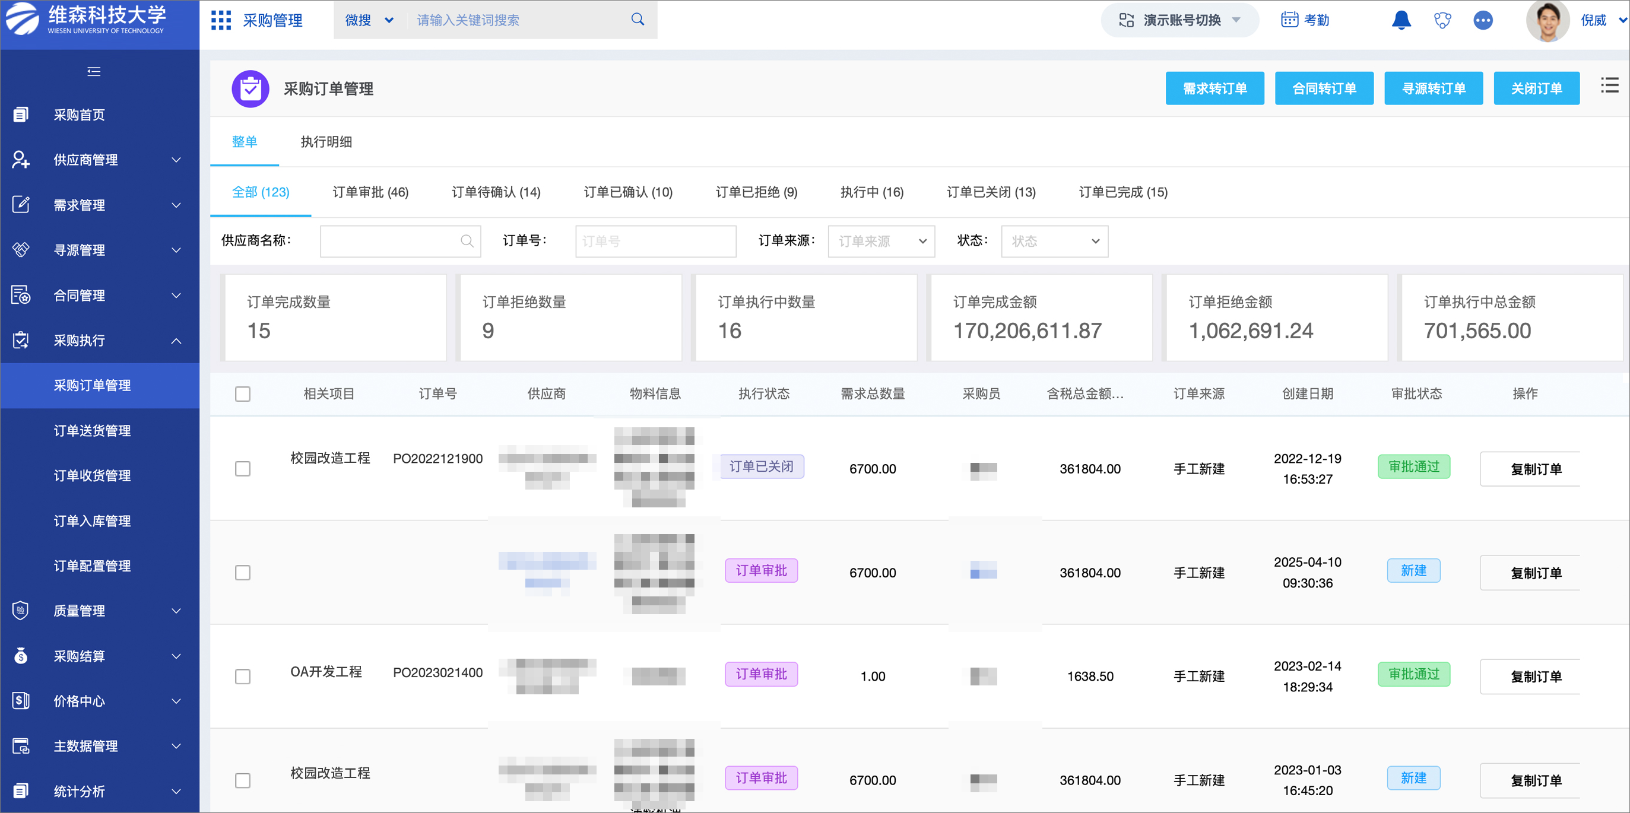Click the 需求转订单 button
This screenshot has height=813, width=1630.
[x=1214, y=88]
